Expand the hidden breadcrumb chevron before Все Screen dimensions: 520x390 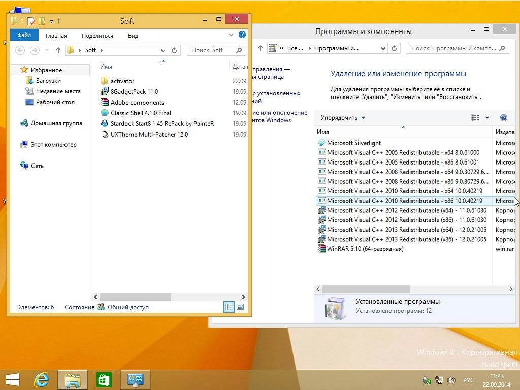coord(281,48)
